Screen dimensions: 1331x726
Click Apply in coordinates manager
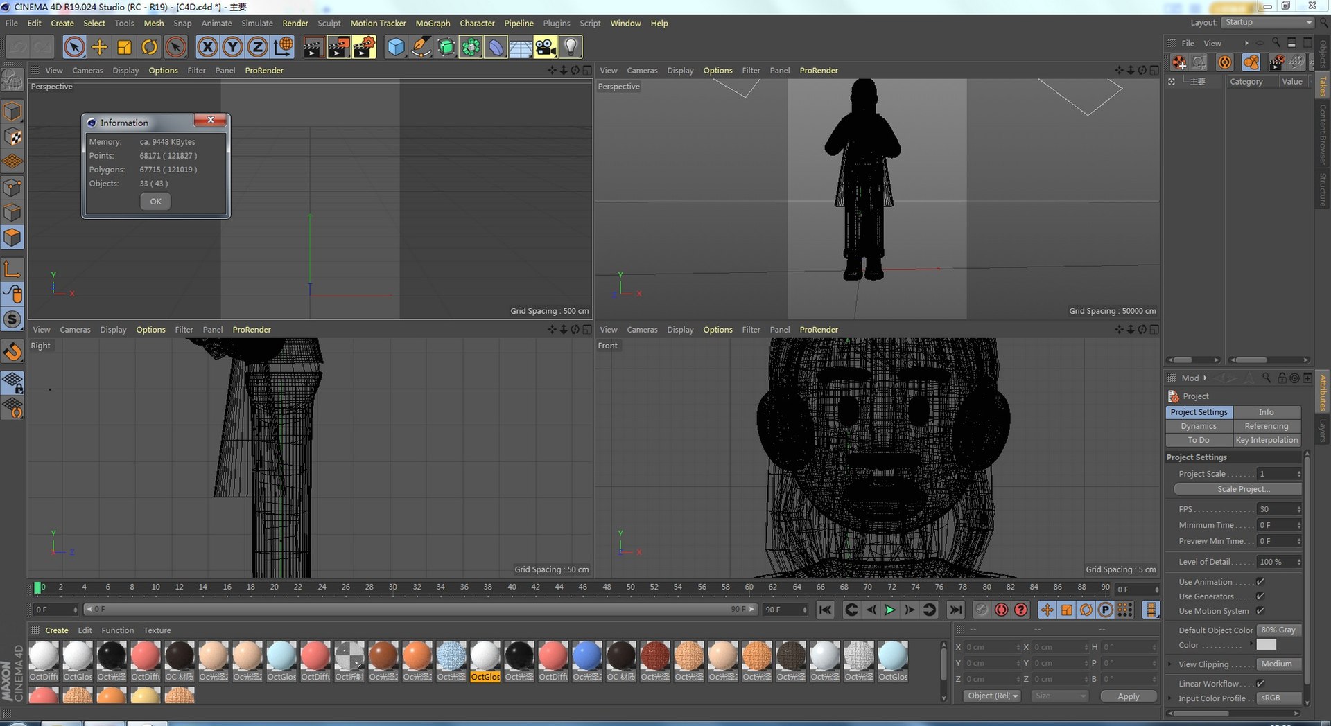(x=1129, y=696)
